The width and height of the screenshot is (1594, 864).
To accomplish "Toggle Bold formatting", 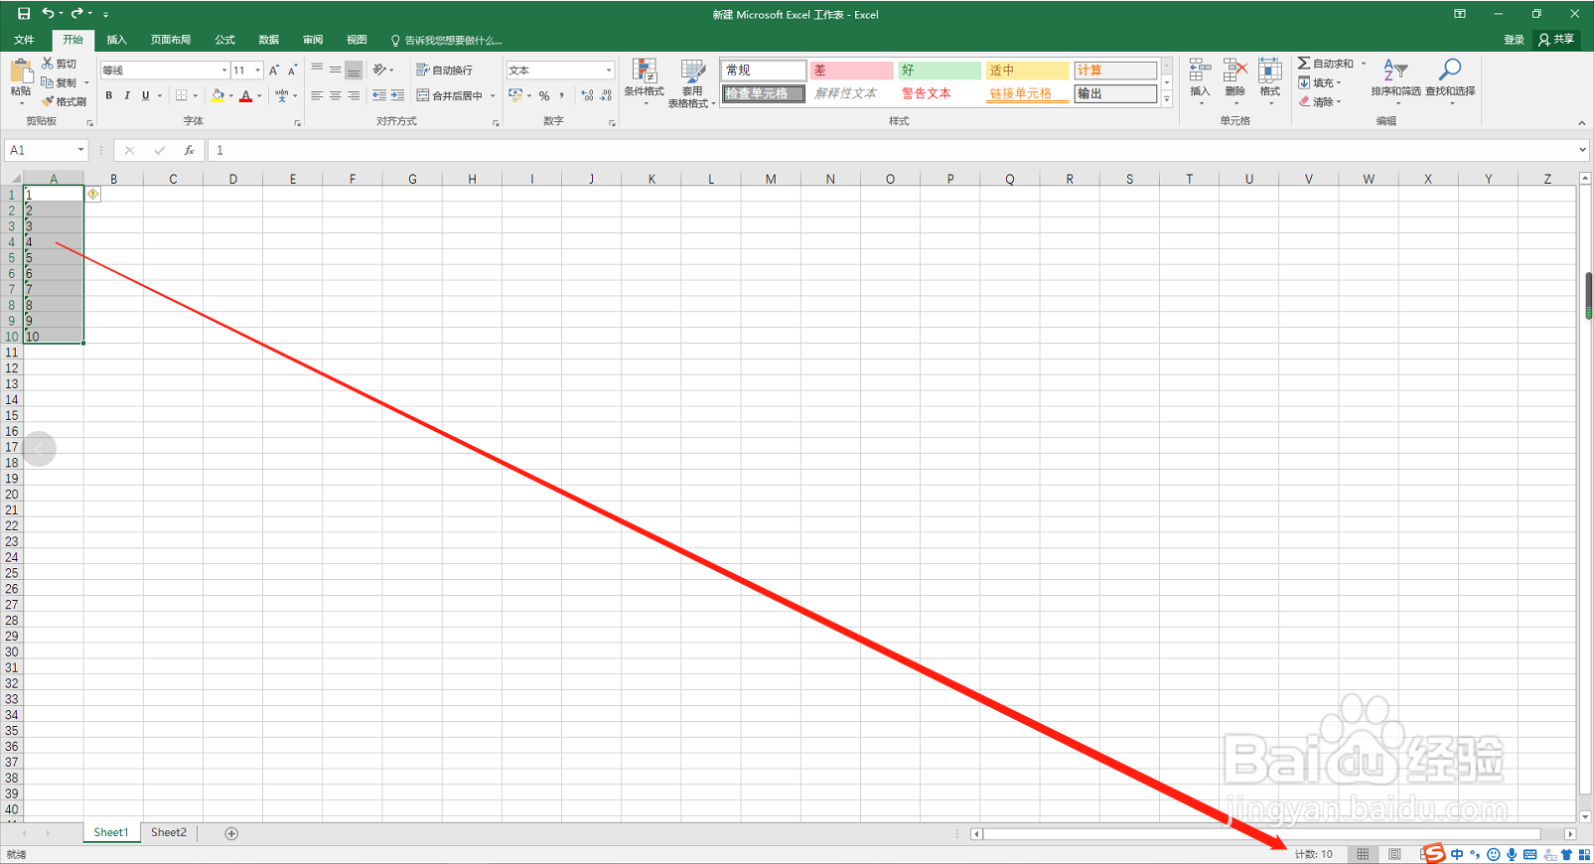I will click(x=109, y=96).
